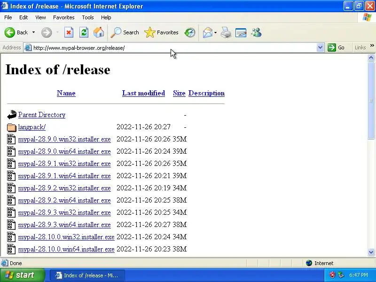Click the Mail envelope icon
Screen dimensions: 376x282
tap(208, 32)
